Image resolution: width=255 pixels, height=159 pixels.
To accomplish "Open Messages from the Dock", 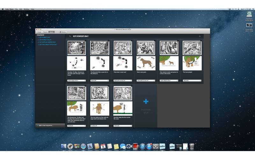I will pos(123,146).
